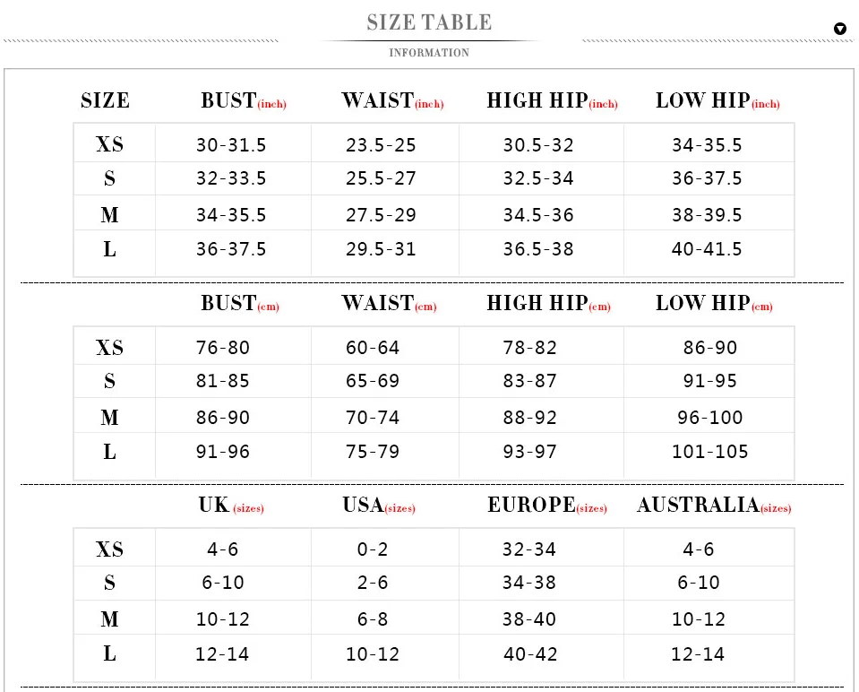Click the S waist cm value 65-69
The width and height of the screenshot is (859, 692).
pyautogui.click(x=373, y=381)
